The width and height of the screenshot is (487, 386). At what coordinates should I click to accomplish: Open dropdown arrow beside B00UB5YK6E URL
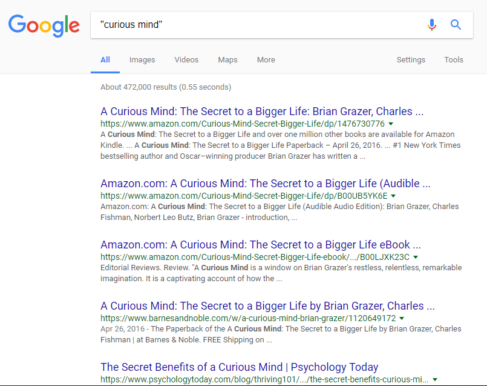(x=393, y=196)
